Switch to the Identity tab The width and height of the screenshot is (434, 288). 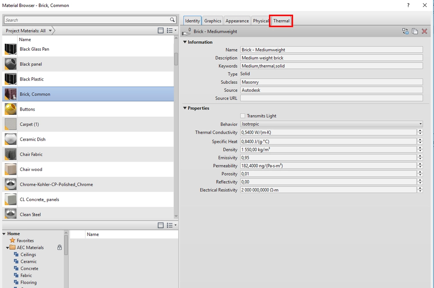click(x=192, y=20)
